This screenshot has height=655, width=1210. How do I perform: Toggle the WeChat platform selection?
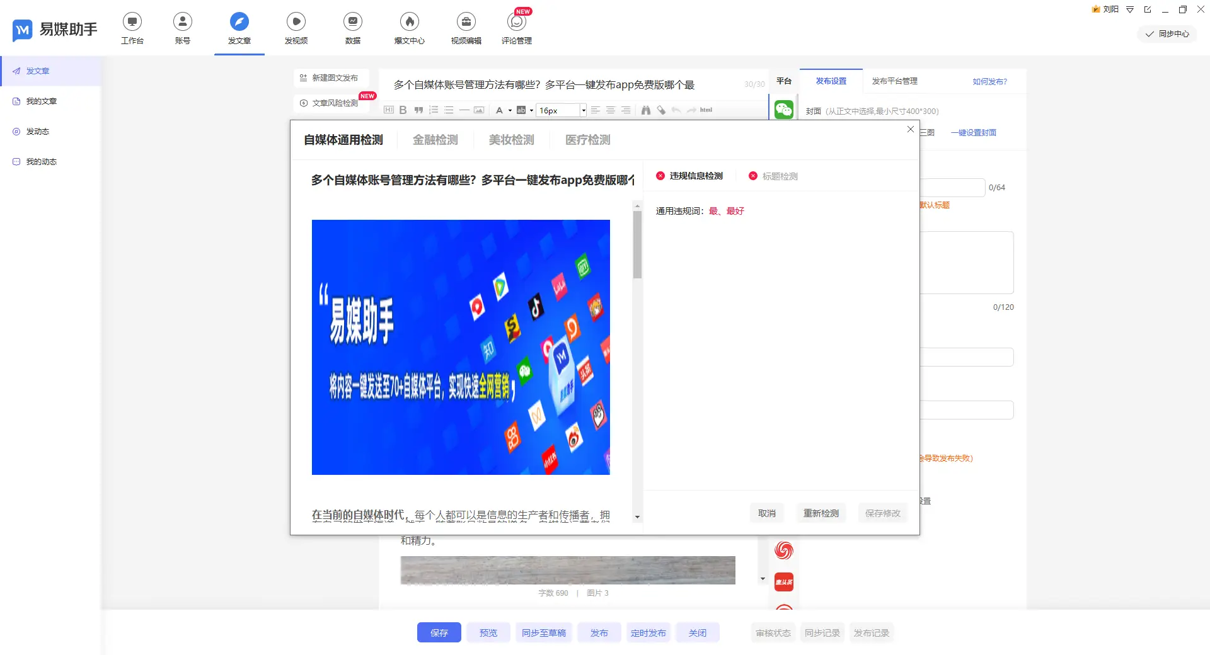click(x=783, y=108)
